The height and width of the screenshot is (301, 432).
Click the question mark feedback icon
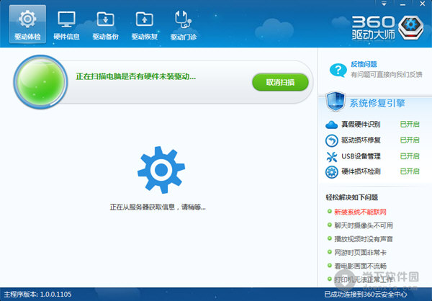[338, 70]
